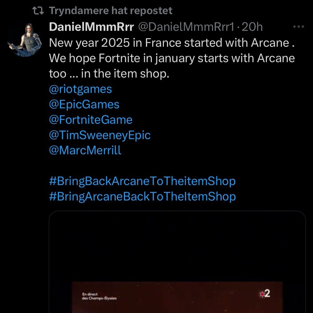
Task: Search the #BringBackArcaneToTheitemShop hashtag
Action: pyautogui.click(x=142, y=181)
